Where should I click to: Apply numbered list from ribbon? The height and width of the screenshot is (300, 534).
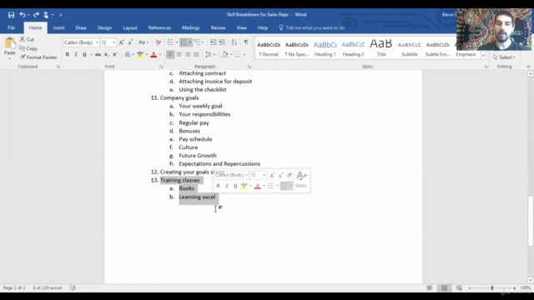[x=184, y=42]
